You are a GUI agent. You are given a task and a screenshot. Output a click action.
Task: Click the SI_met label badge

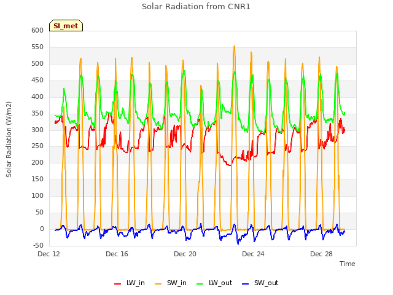66,26
